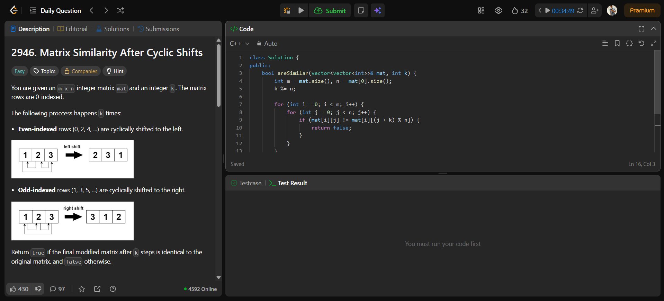Reset code to default with undo icon
This screenshot has height=301, width=664.
(641, 43)
